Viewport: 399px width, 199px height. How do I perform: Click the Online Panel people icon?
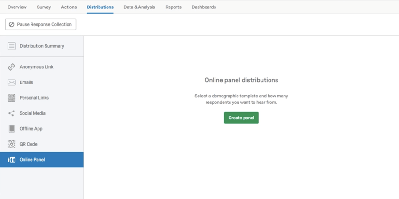click(11, 160)
